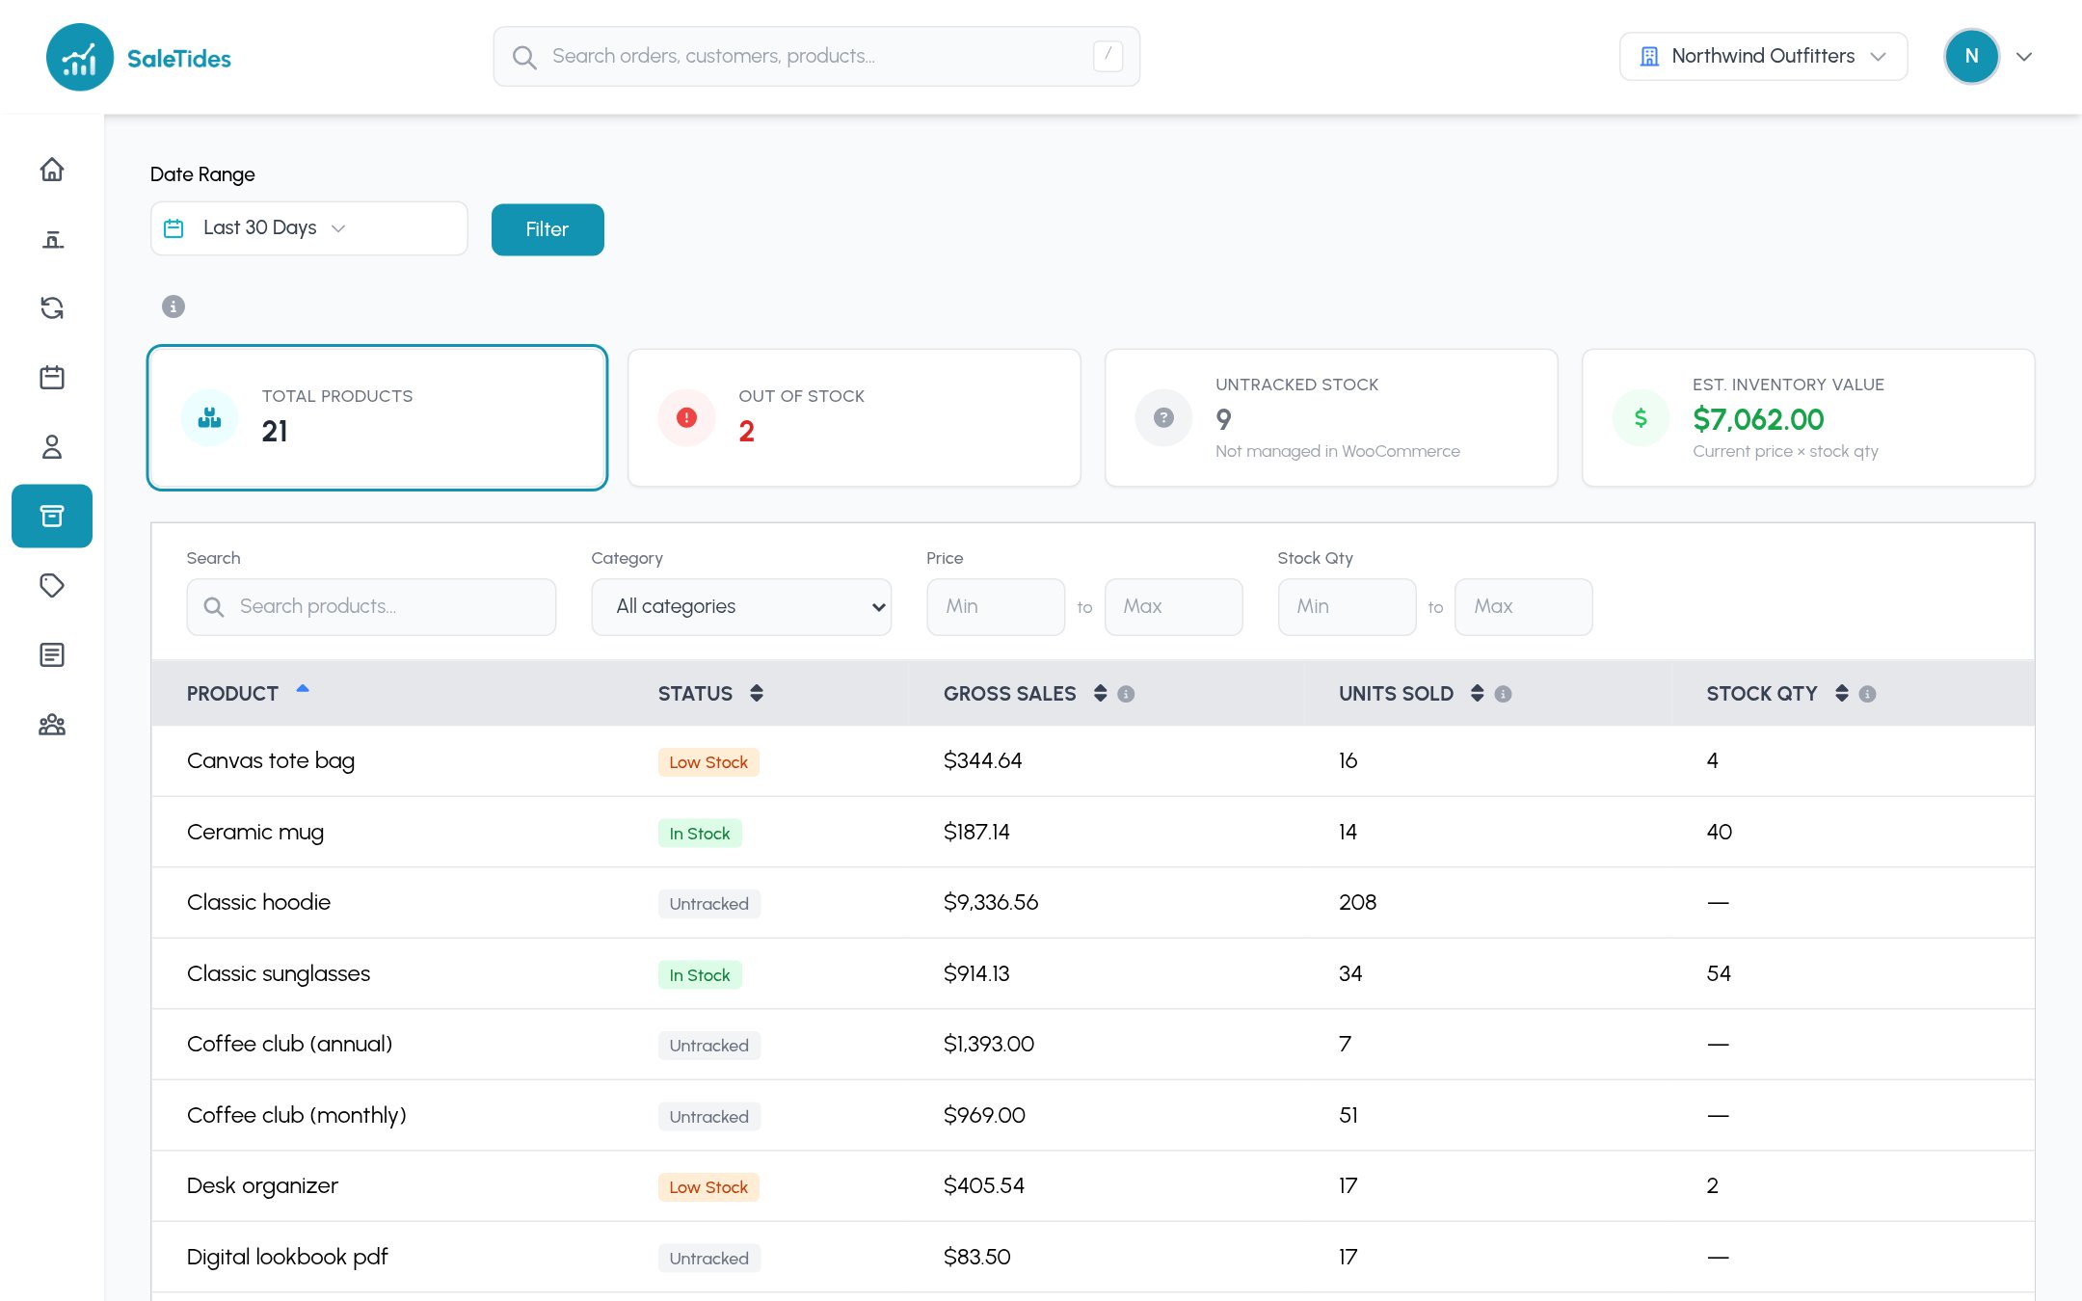The width and height of the screenshot is (2082, 1301).
Task: Click the Price Min field
Action: pos(996,607)
